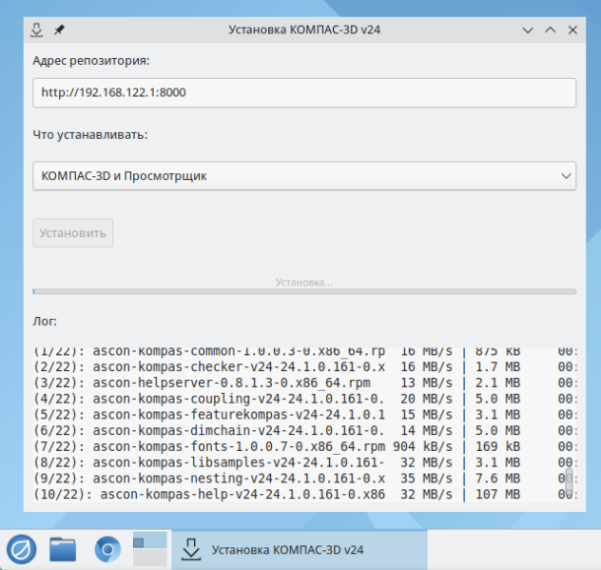This screenshot has width=601, height=570.
Task: Open the application launcher menu icon
Action: pos(22,550)
